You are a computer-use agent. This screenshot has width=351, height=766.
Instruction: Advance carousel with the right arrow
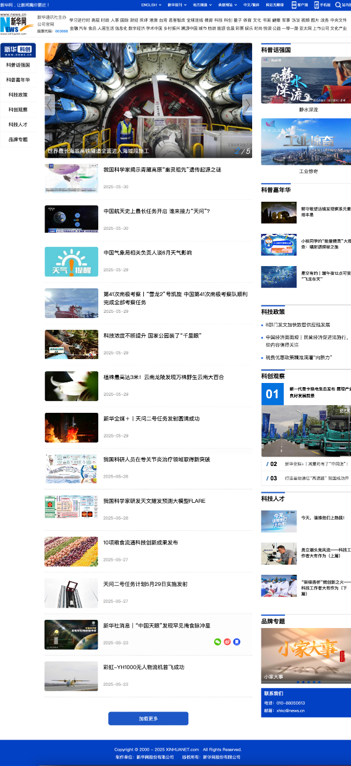(x=247, y=105)
